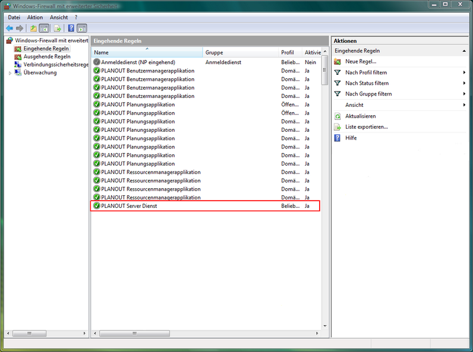Image resolution: width=473 pixels, height=352 pixels.
Task: Click green check icon of PLANOUT Server Dienst
Action: 97,206
